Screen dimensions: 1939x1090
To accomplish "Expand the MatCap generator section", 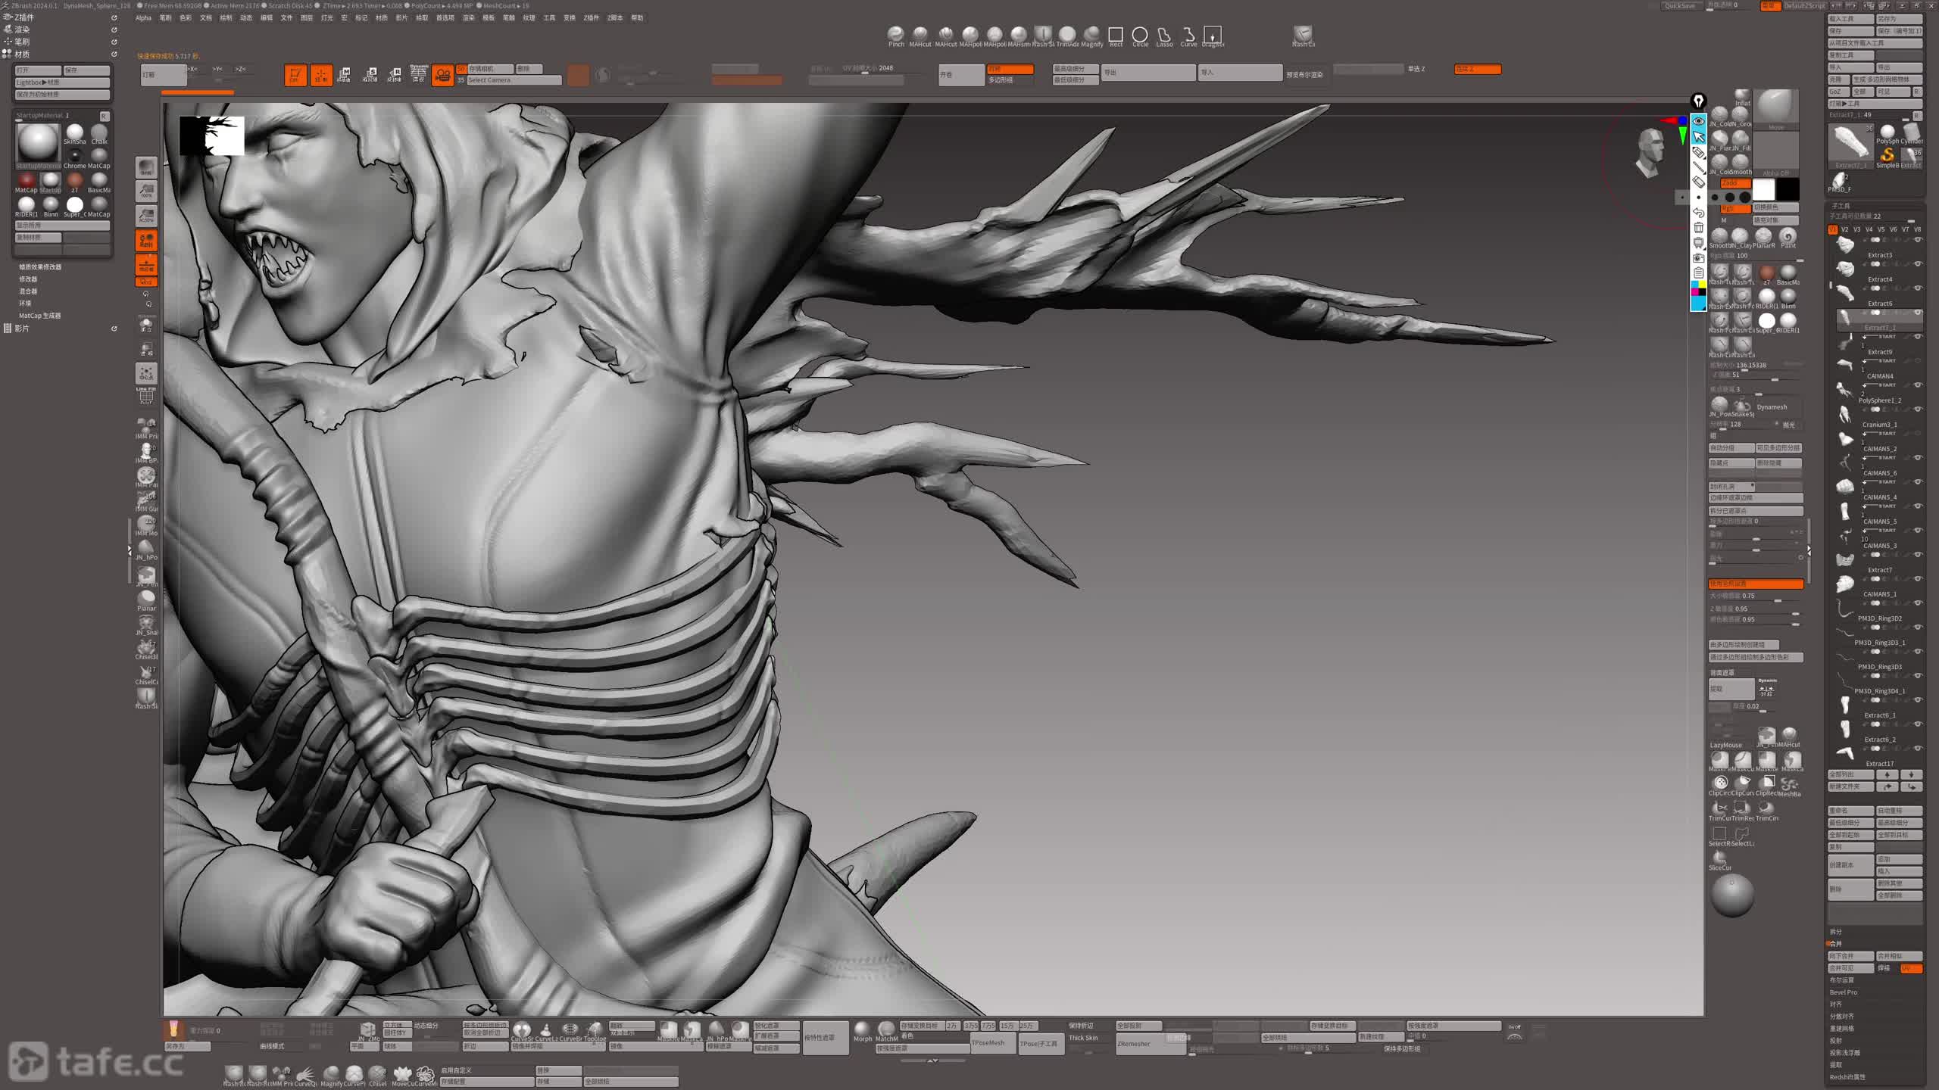I will pyautogui.click(x=39, y=316).
